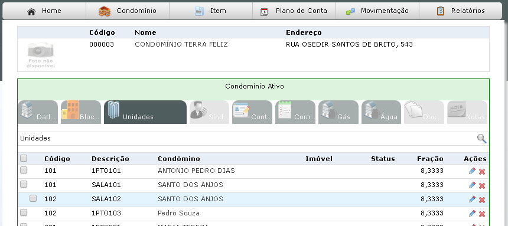508x226 pixels.
Task: Select condômino Pedro Souza
Action: click(178, 214)
